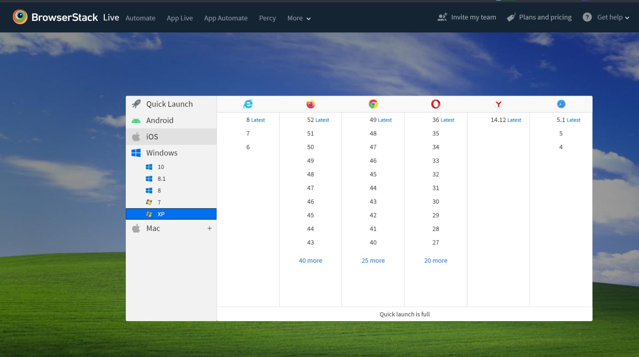Select the Chrome browser icon
Viewport: 639px width, 357px height.
point(373,104)
